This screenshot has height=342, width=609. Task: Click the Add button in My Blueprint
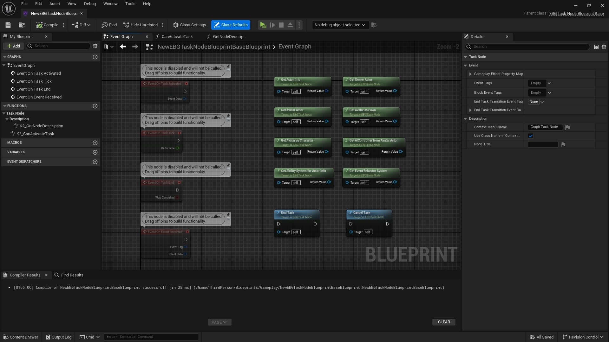pos(13,46)
